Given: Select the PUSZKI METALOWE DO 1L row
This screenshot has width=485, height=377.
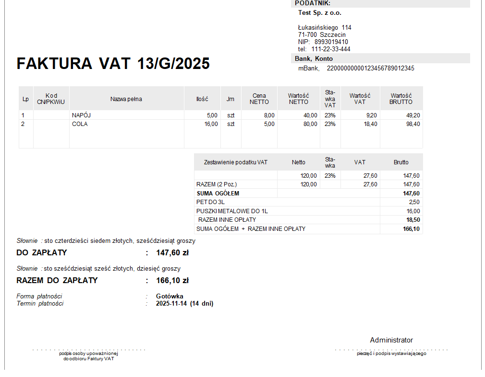Looking at the screenshot, I should point(232,211).
